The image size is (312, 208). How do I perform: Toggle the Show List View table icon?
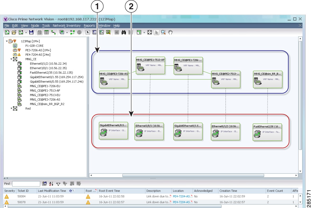(46, 32)
